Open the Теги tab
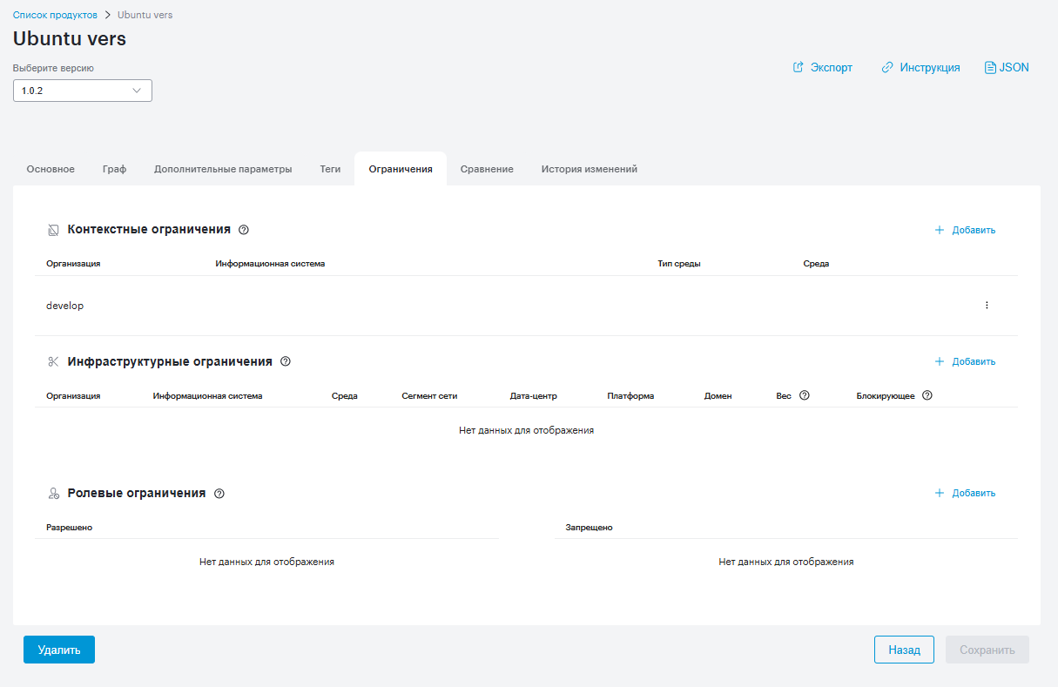This screenshot has height=687, width=1058. pos(330,169)
